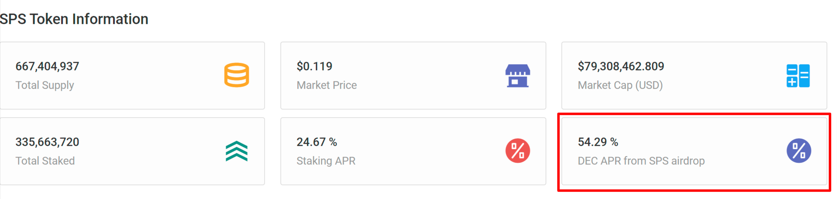The width and height of the screenshot is (837, 199).
Task: Click the blue-purple percent icon
Action: (x=799, y=151)
